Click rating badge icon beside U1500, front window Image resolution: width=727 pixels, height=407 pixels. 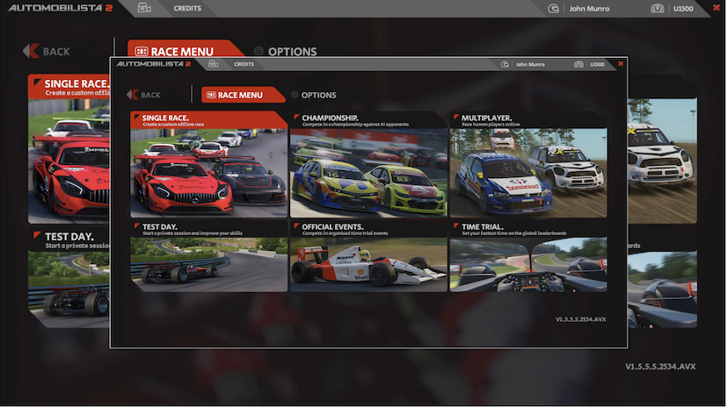[578, 64]
